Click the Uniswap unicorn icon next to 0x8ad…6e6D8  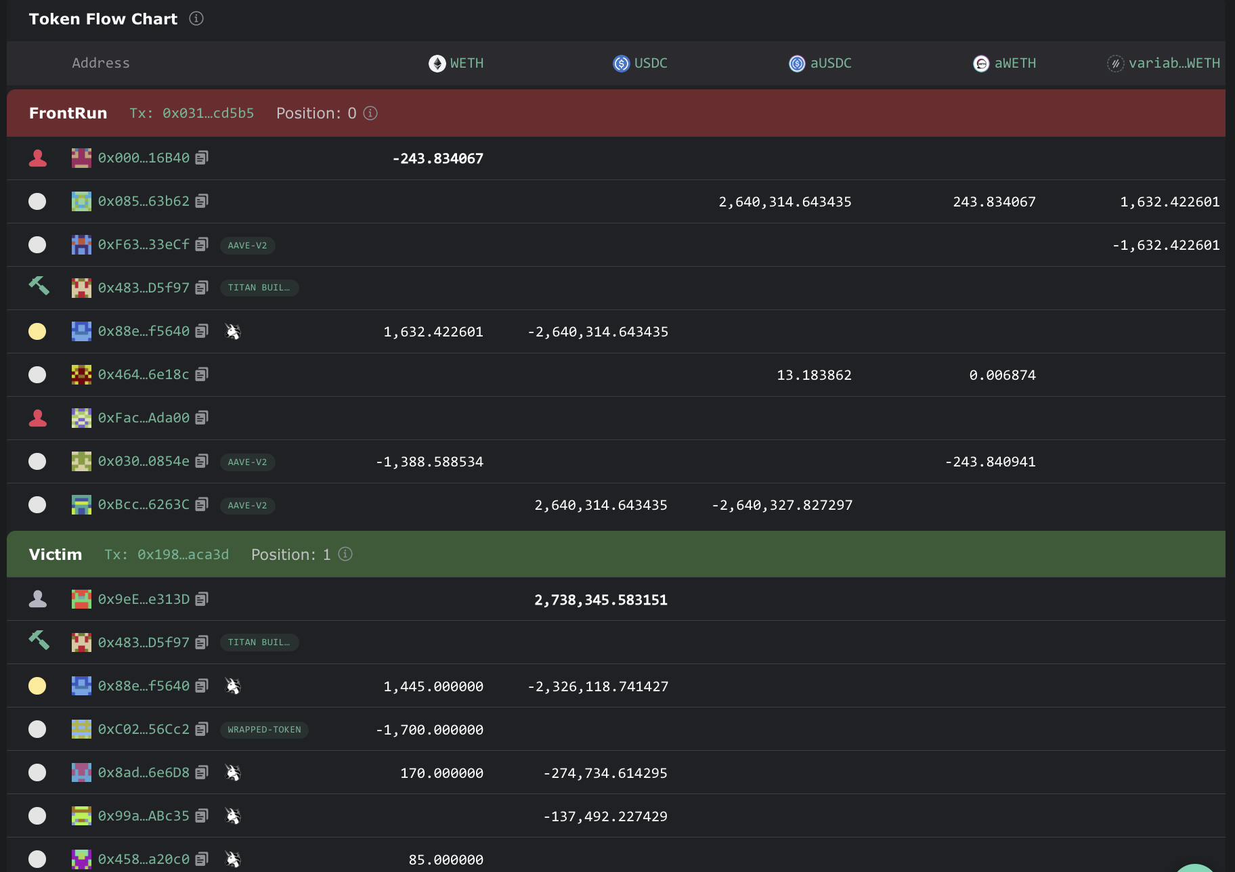click(x=233, y=772)
